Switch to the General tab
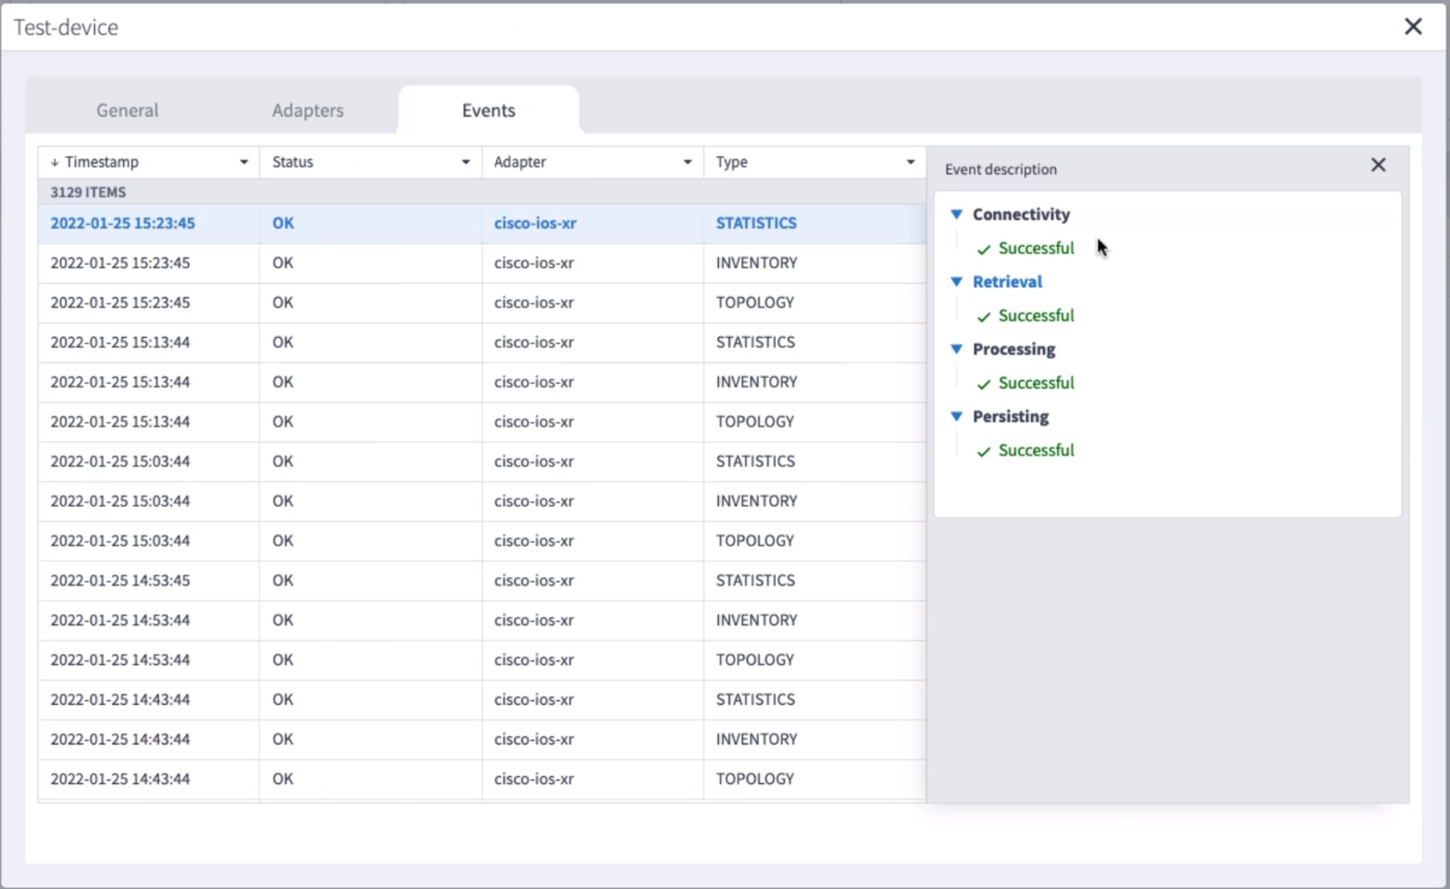1450x889 pixels. (127, 110)
